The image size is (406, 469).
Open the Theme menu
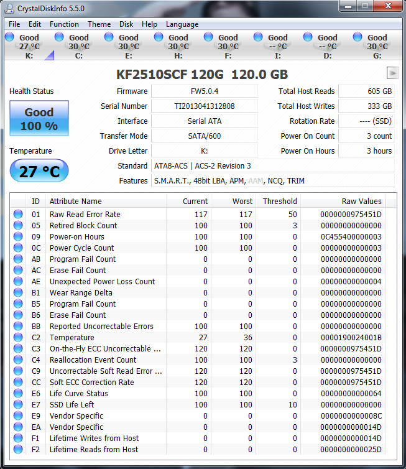(99, 24)
